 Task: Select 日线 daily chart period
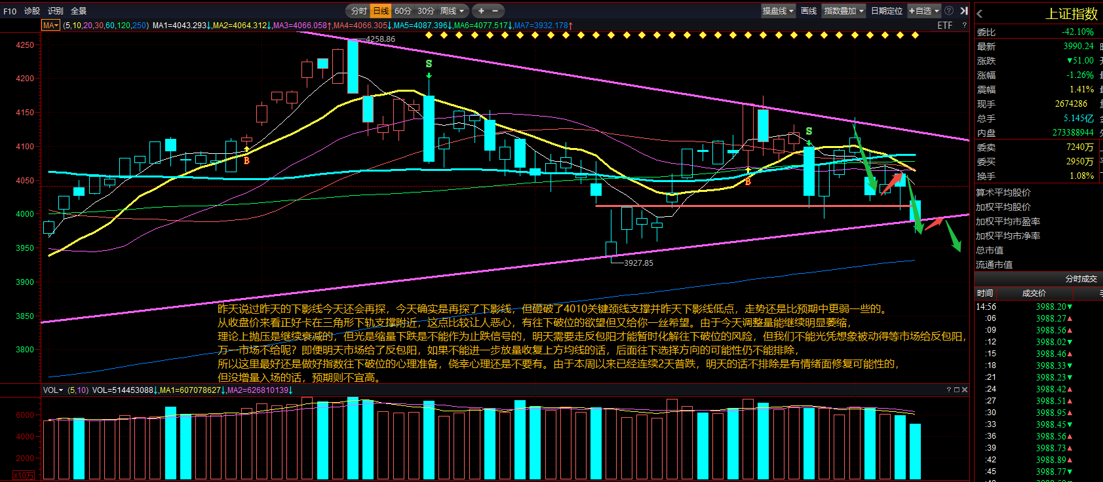coord(381,10)
